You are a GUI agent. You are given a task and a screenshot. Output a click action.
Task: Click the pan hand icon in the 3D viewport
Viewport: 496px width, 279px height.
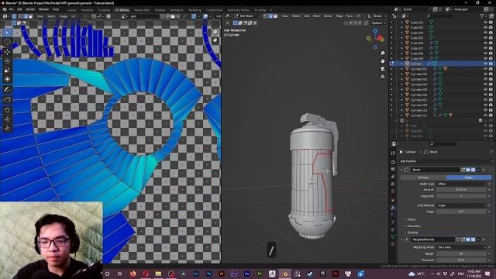click(382, 60)
